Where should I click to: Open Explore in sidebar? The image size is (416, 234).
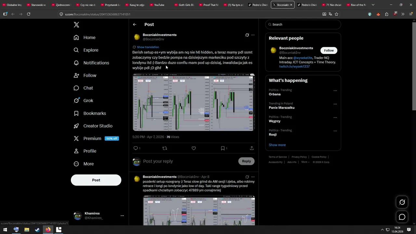(86, 50)
